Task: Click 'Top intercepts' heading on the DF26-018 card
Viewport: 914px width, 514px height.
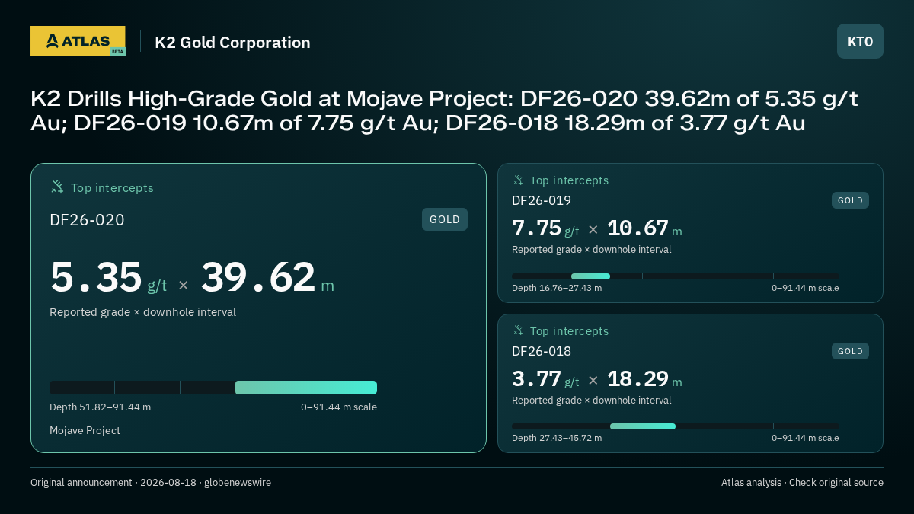Action: pyautogui.click(x=569, y=331)
